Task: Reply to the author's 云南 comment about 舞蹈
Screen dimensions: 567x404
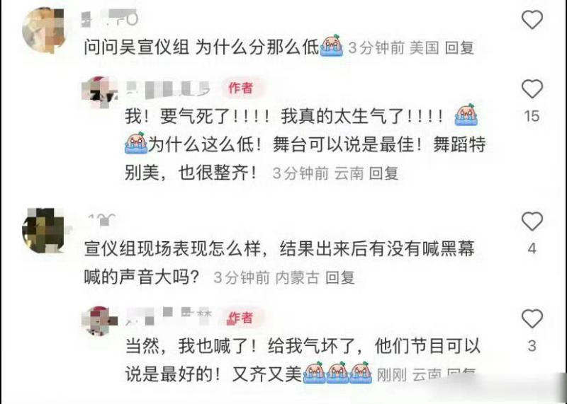Action: click(383, 173)
